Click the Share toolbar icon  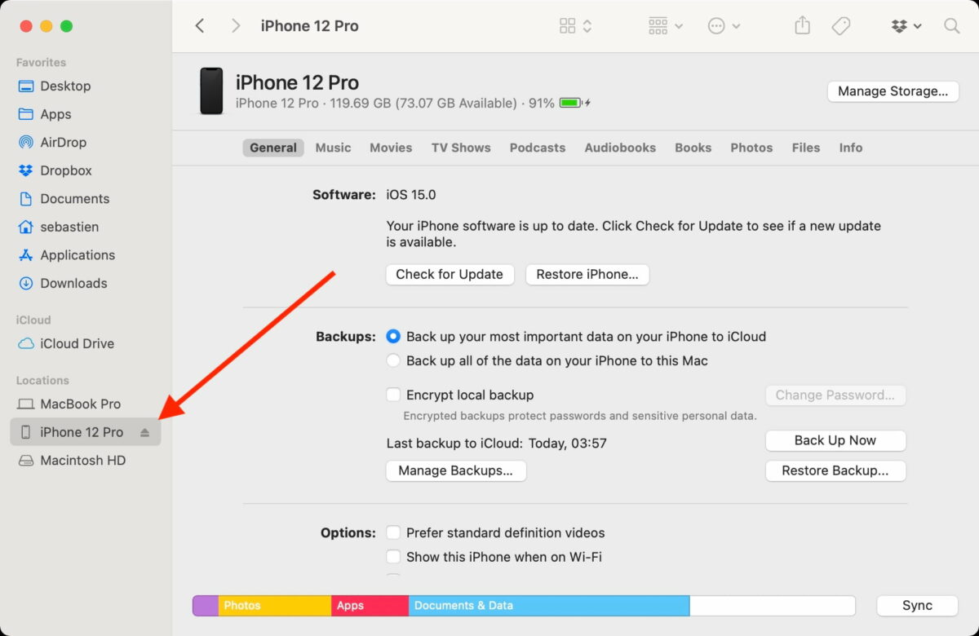803,26
